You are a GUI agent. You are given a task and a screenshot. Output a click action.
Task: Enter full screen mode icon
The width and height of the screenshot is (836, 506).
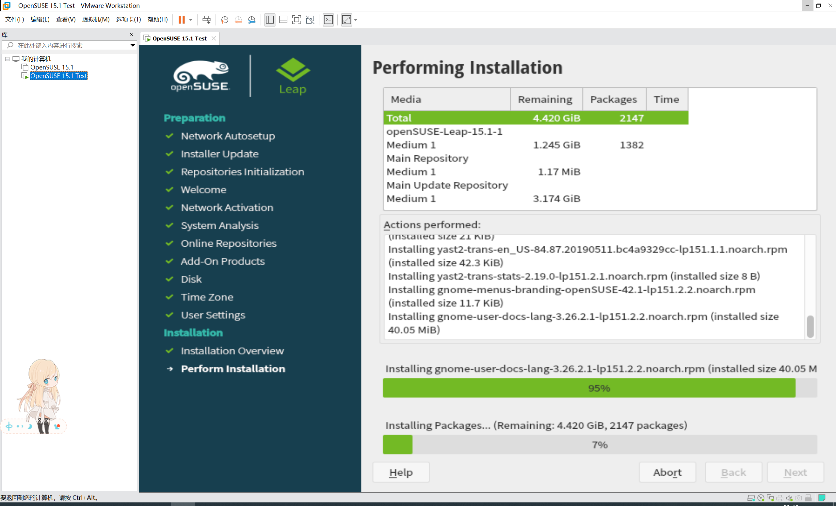296,20
